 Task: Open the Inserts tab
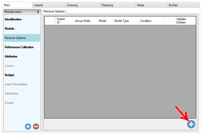[x=49, y=5]
